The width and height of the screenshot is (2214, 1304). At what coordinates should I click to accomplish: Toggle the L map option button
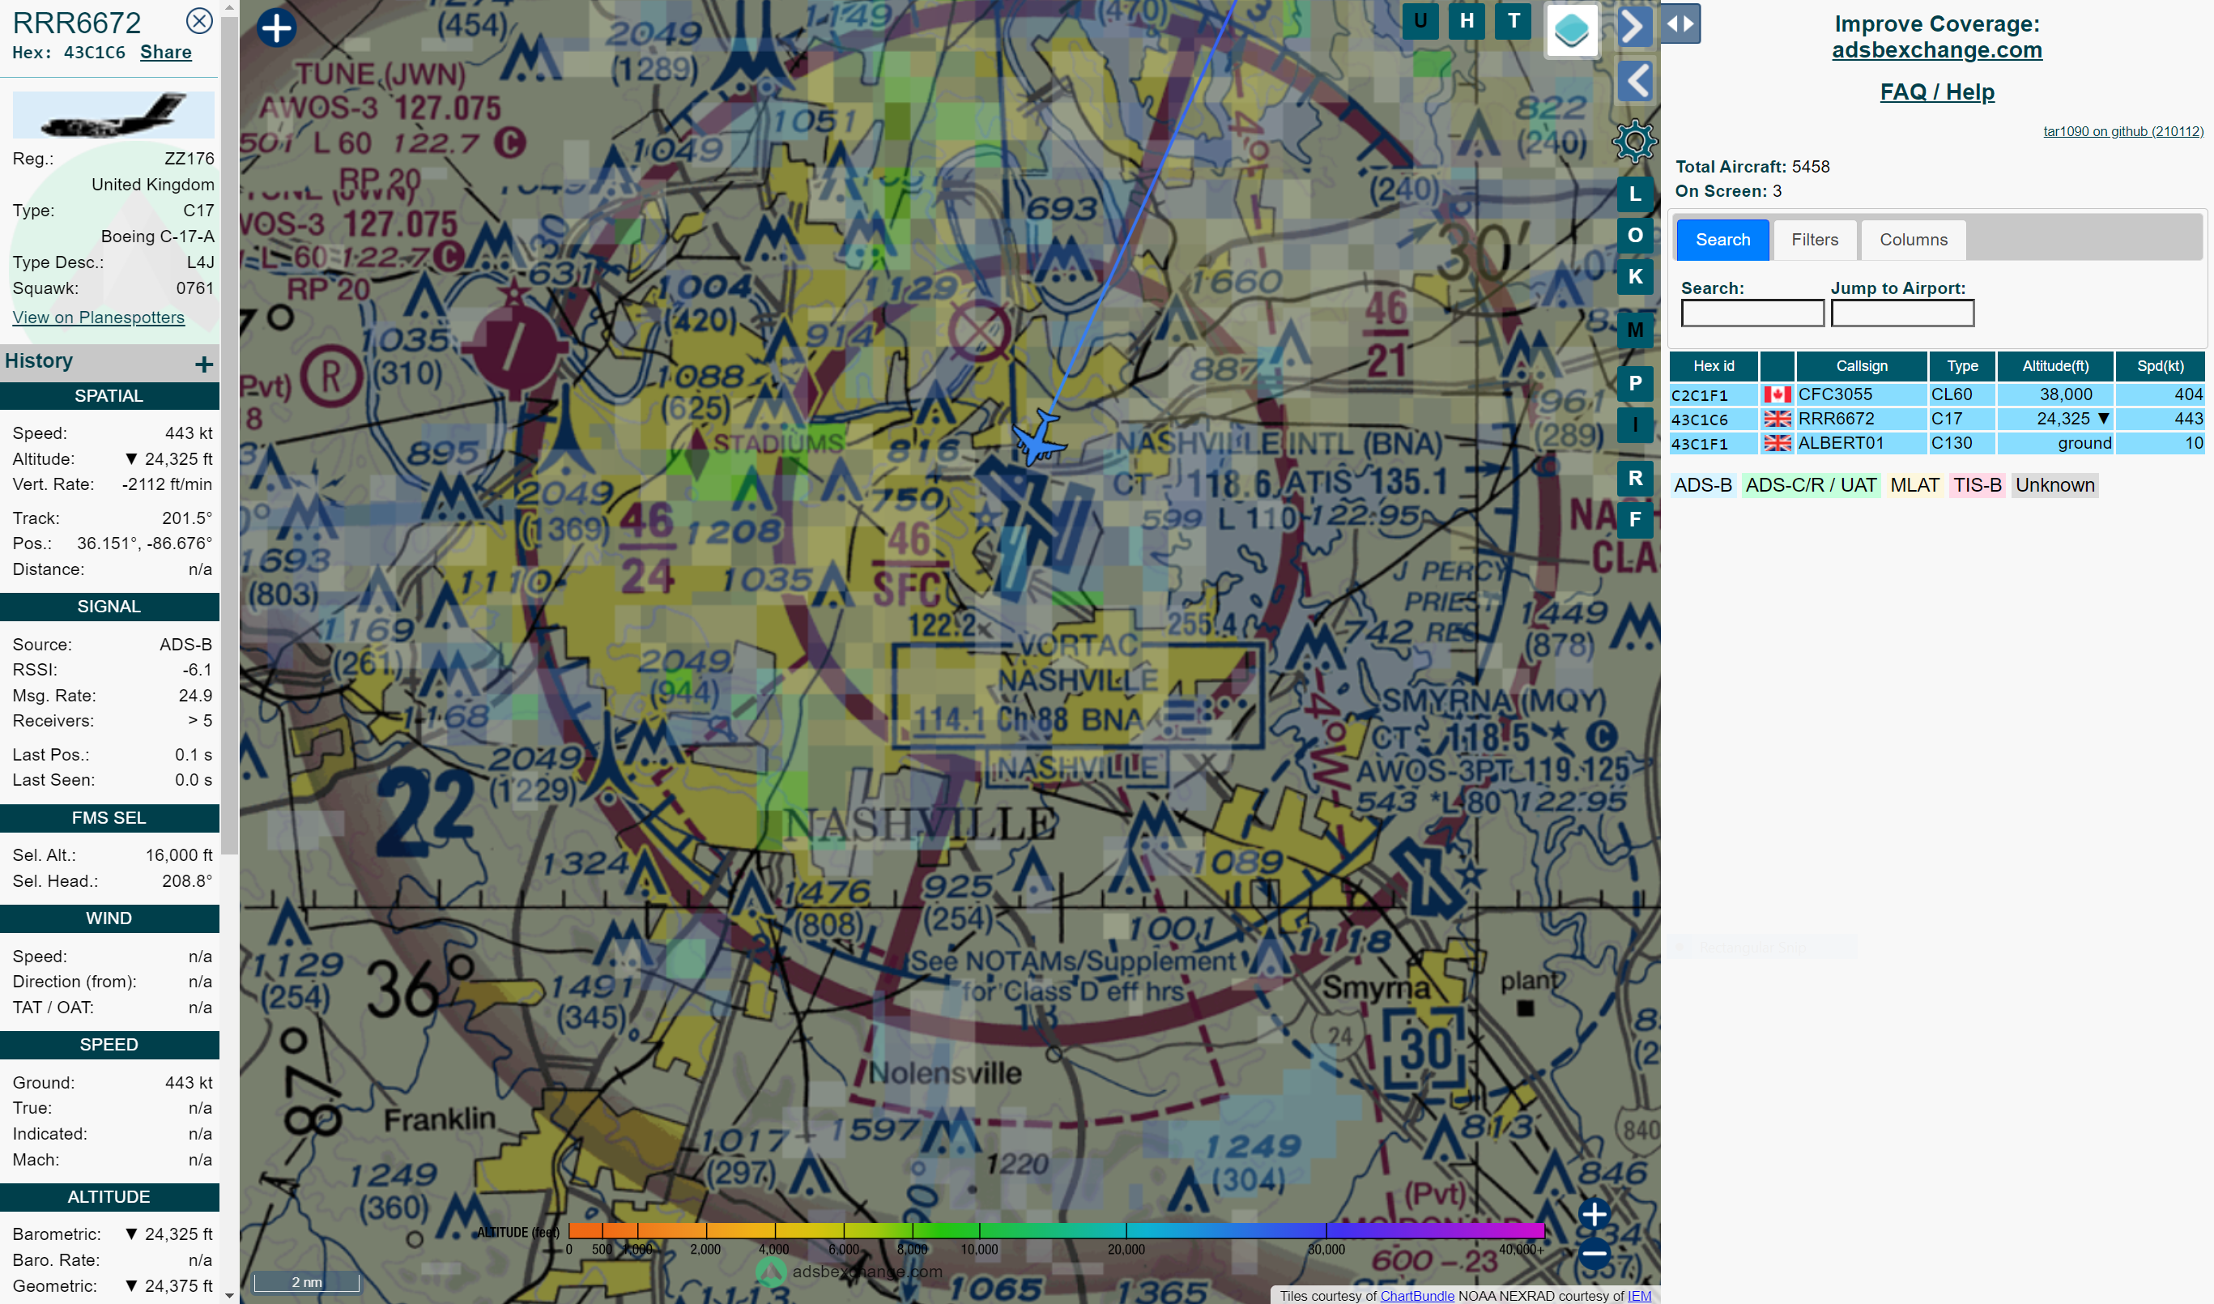pos(1635,194)
